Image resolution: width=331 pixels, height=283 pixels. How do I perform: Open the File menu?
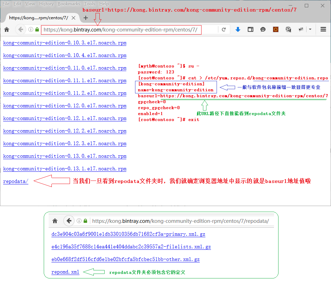[x=6, y=4]
